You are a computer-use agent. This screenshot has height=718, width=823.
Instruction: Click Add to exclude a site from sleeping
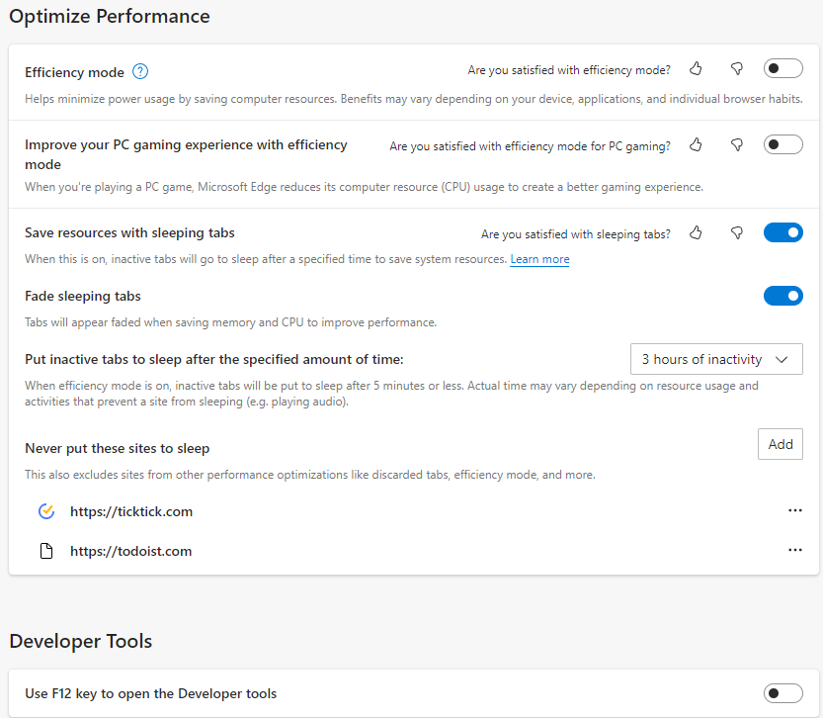(x=780, y=444)
